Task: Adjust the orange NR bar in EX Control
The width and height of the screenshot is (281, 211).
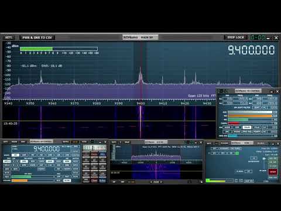Action: (250, 116)
